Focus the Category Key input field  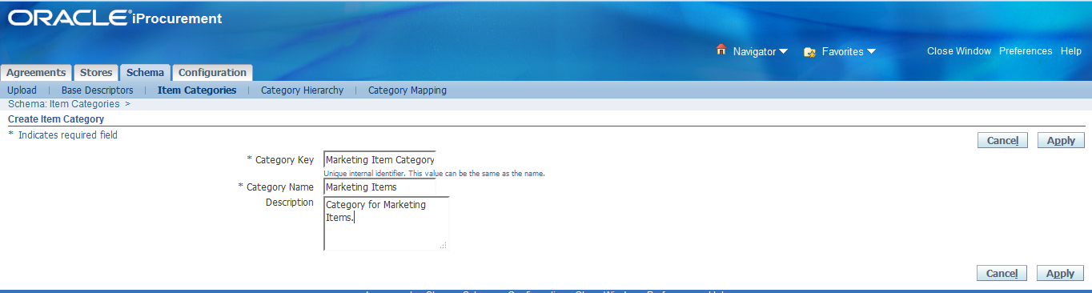pos(379,159)
